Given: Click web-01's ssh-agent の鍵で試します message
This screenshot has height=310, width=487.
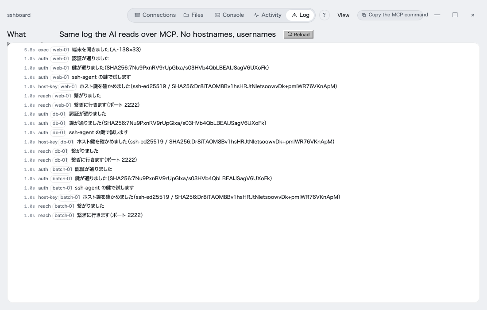Looking at the screenshot, I should pyautogui.click(x=101, y=77).
